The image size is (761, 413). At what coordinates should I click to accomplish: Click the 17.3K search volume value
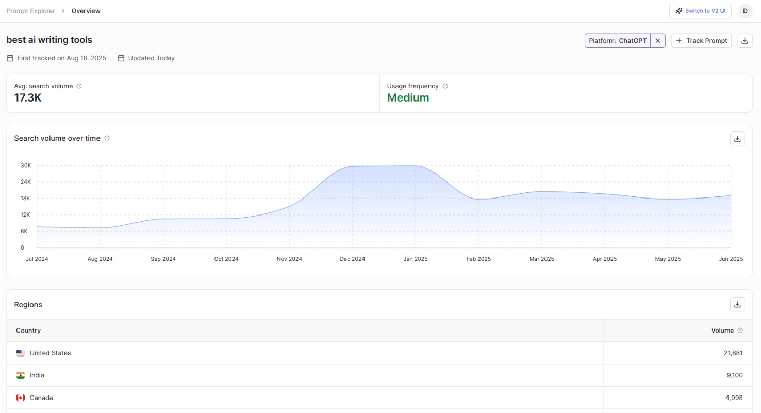(28, 98)
